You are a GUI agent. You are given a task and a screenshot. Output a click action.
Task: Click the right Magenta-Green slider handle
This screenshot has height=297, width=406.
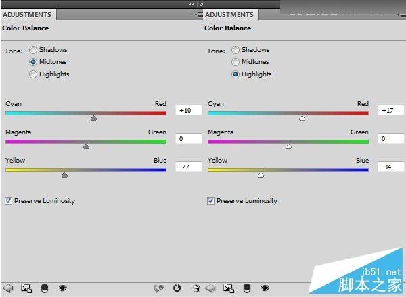click(288, 146)
